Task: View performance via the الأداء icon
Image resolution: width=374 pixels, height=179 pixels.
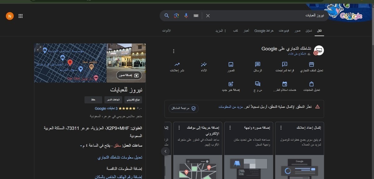Action: pyautogui.click(x=204, y=64)
